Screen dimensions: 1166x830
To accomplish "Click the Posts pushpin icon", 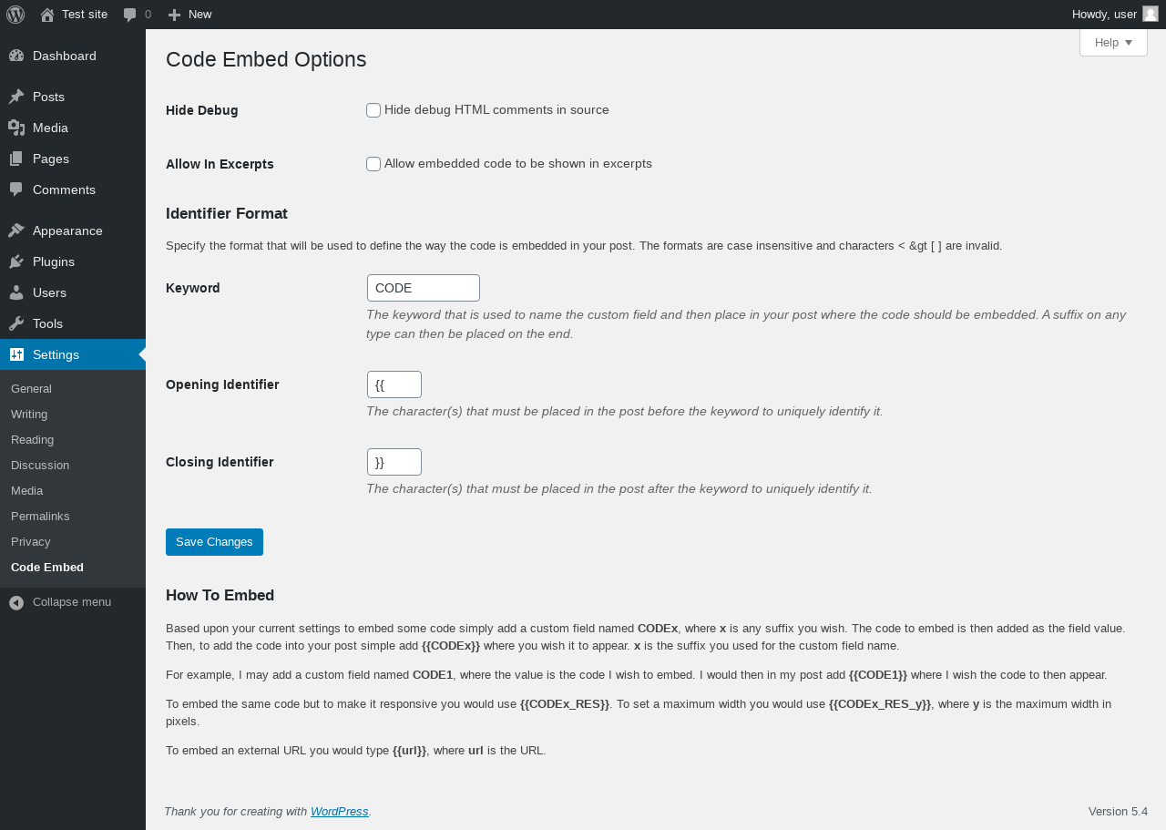I will (16, 97).
